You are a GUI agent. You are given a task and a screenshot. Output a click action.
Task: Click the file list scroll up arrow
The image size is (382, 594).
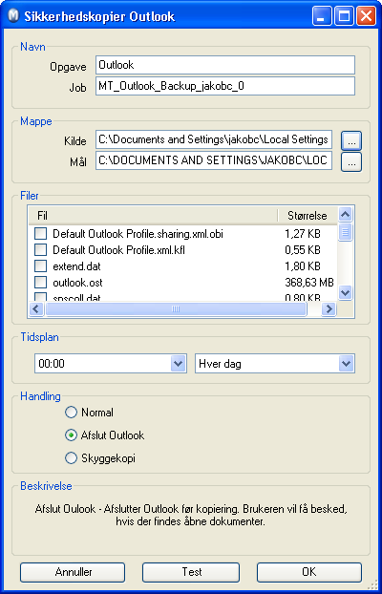pos(346,215)
